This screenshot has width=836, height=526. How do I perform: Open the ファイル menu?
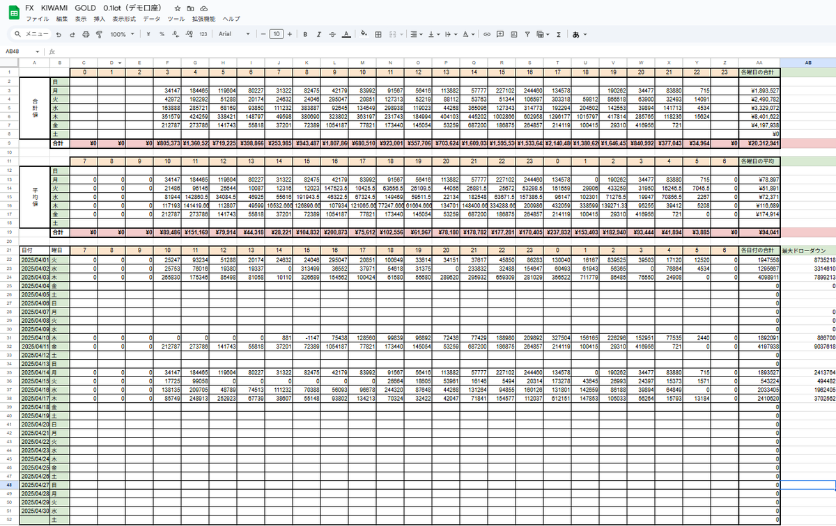[x=37, y=19]
